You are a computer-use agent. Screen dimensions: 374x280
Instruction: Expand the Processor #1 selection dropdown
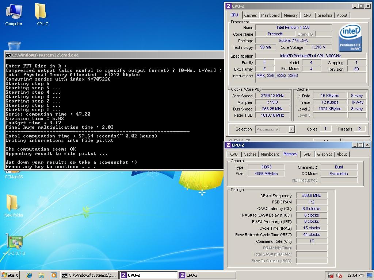pos(291,129)
